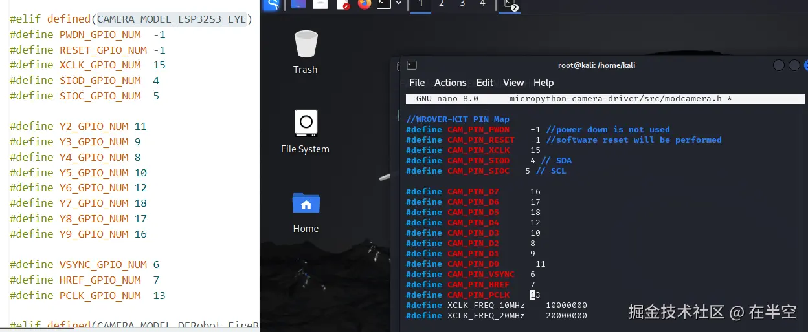Open the file manager panel launcher
The height and width of the screenshot is (332, 808).
[x=320, y=4]
